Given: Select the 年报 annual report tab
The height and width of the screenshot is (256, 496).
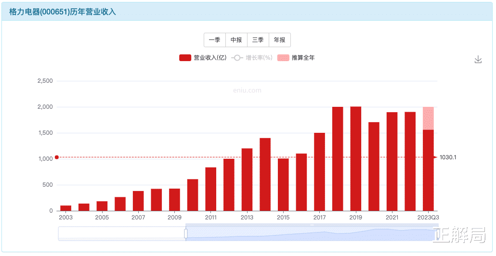Looking at the screenshot, I should click(x=280, y=40).
